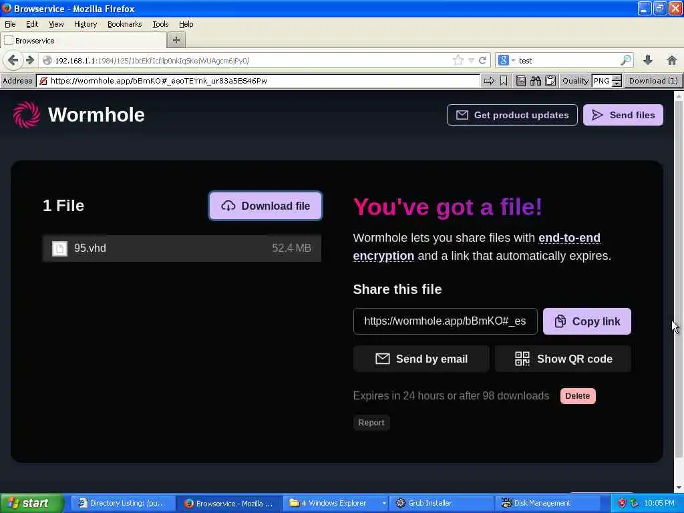Reload the page in Firefox
The height and width of the screenshot is (513, 684).
(482, 60)
